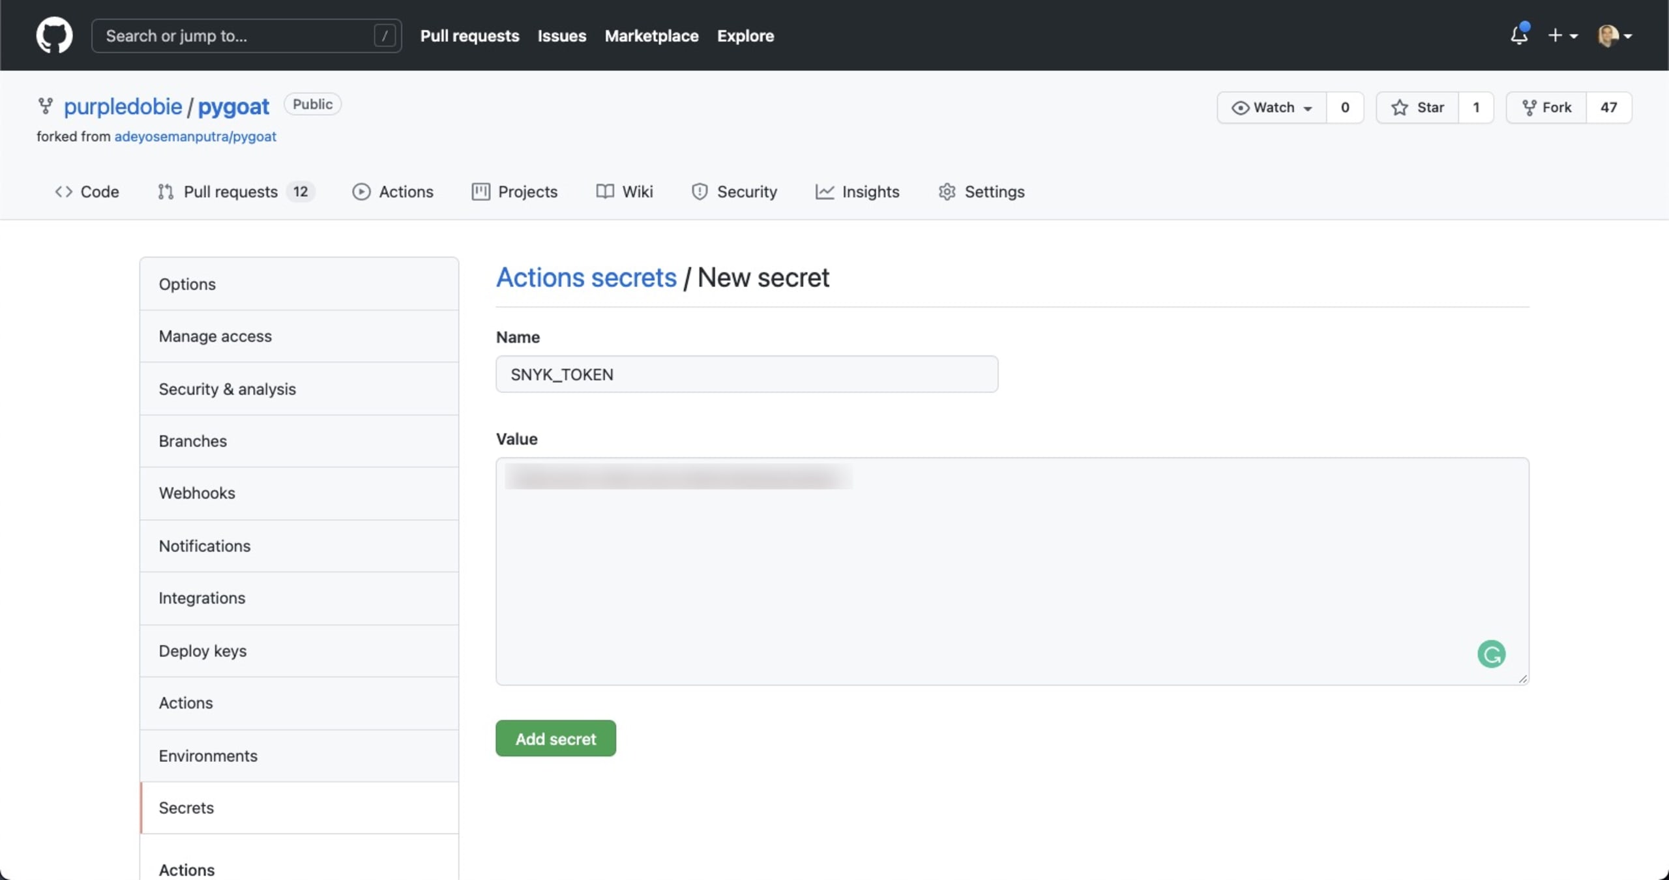Switch to the repository Actions tab
The image size is (1669, 880).
(x=392, y=192)
